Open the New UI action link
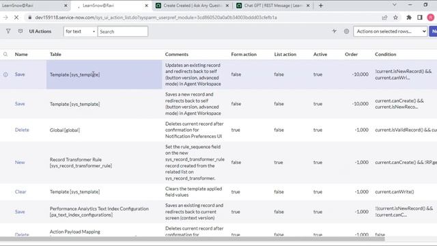The height and width of the screenshot is (246, 437). (x=20, y=162)
